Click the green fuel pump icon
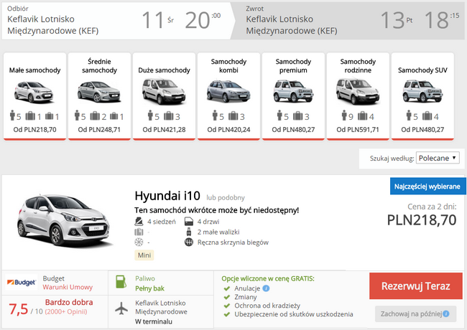 (121, 281)
